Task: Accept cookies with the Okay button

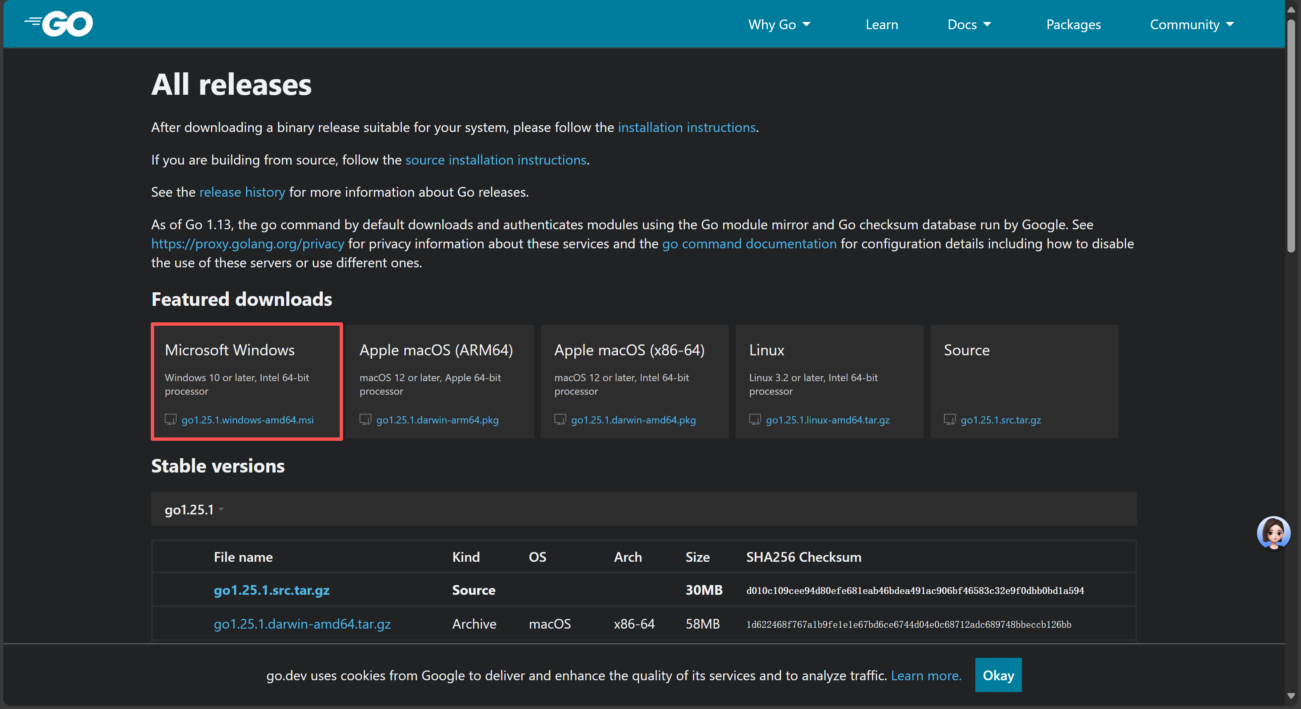Action: point(998,675)
